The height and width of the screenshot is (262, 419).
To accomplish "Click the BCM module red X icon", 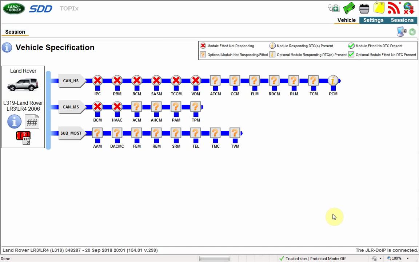I will pyautogui.click(x=97, y=107).
